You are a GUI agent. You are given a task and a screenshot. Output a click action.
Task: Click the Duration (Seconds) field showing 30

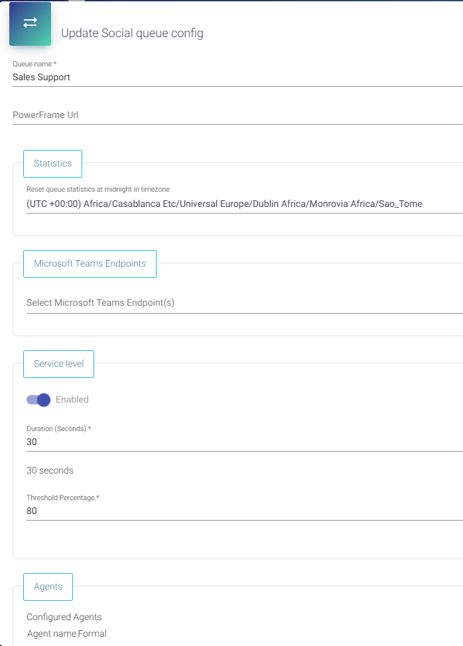(133, 442)
